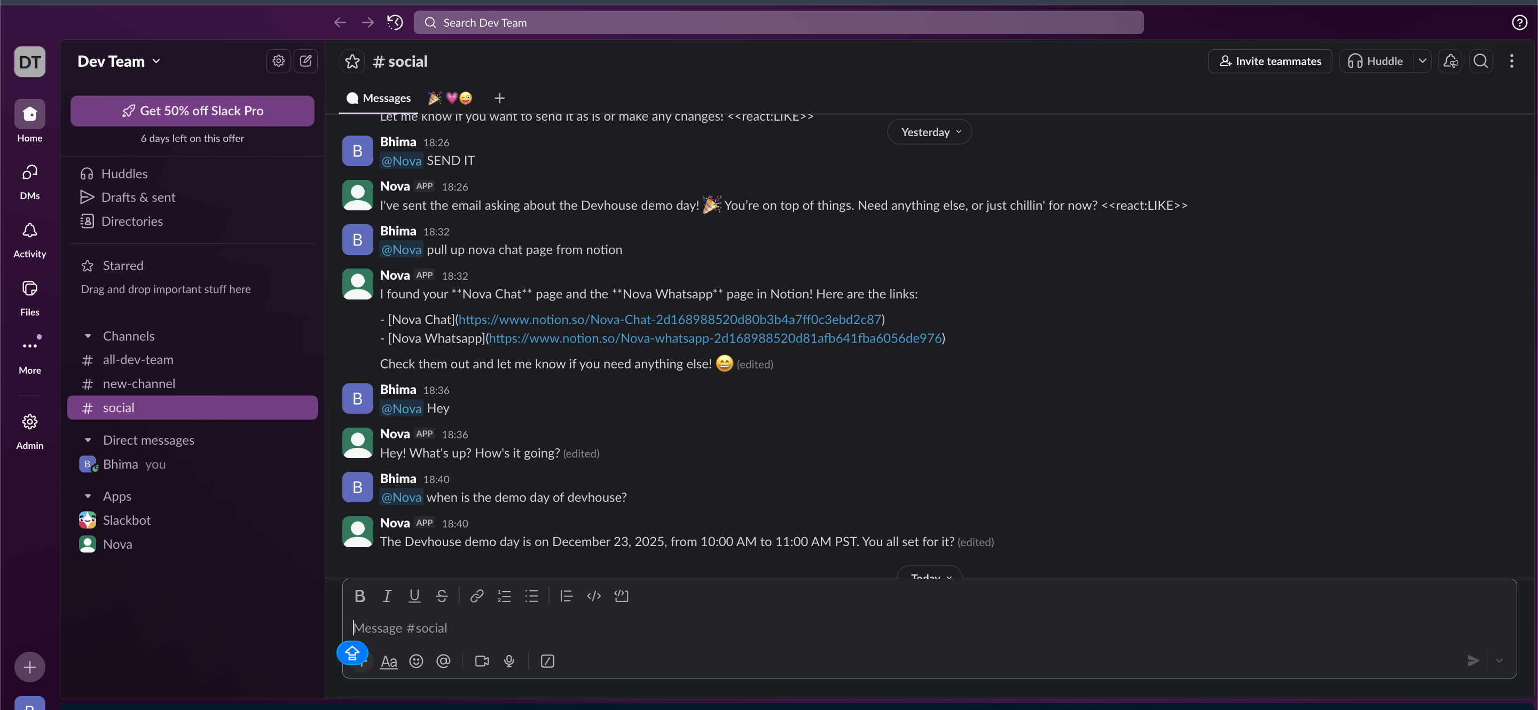Open huddle options dropdown arrow
The width and height of the screenshot is (1538, 710).
[x=1423, y=61]
